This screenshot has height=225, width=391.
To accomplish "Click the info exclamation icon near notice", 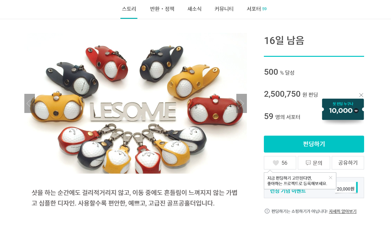I will tap(267, 211).
